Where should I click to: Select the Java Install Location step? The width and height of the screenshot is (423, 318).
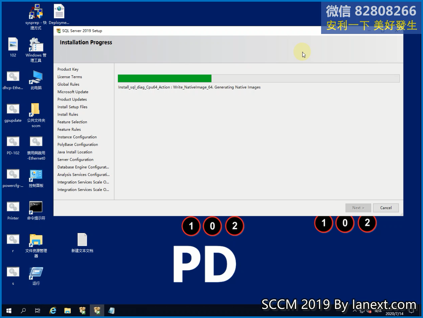(x=75, y=152)
